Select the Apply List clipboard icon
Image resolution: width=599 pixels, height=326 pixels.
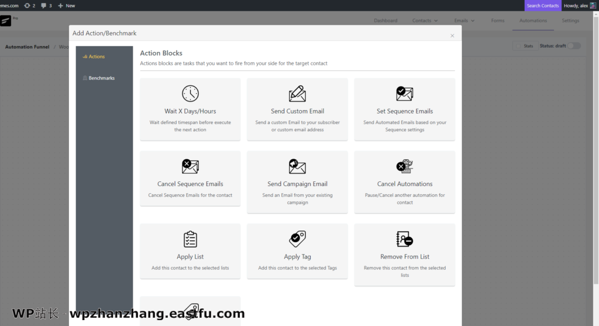190,239
